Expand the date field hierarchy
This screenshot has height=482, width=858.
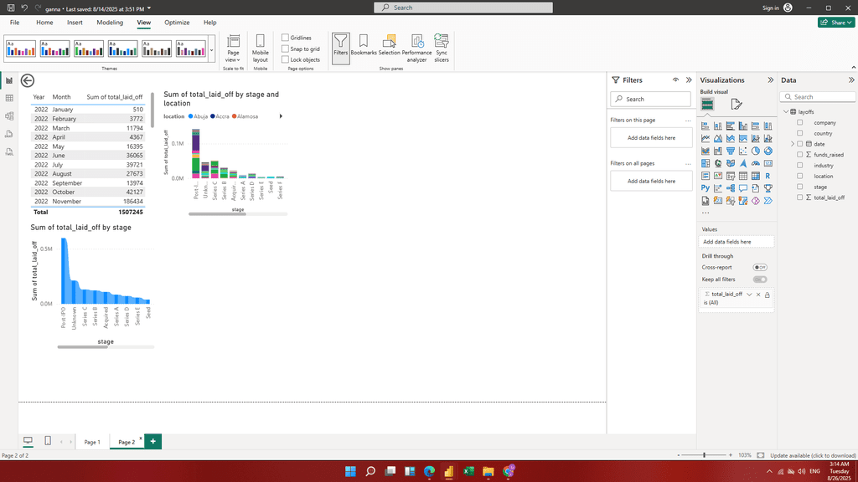[793, 144]
